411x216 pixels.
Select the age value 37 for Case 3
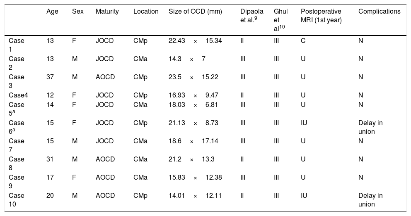[50, 77]
